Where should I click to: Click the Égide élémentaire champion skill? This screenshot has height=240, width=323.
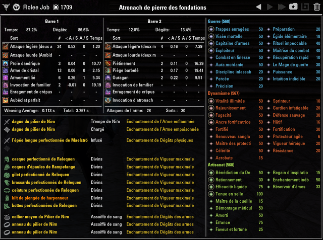[290, 36]
